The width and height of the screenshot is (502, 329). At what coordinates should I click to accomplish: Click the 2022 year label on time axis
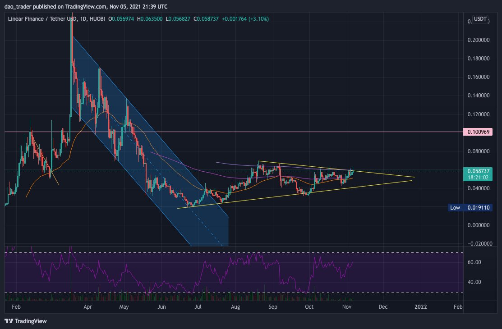pyautogui.click(x=421, y=307)
